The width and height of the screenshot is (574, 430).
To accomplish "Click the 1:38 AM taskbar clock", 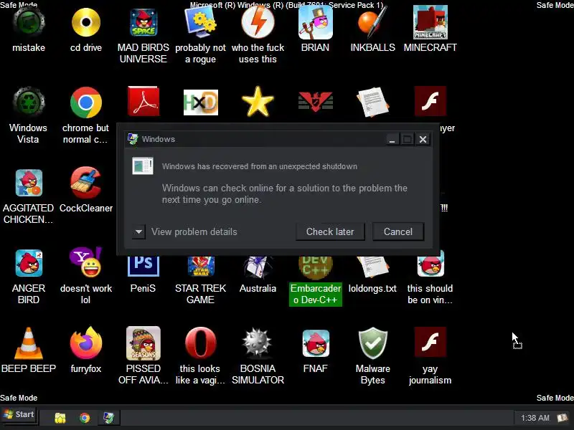I will coord(535,418).
